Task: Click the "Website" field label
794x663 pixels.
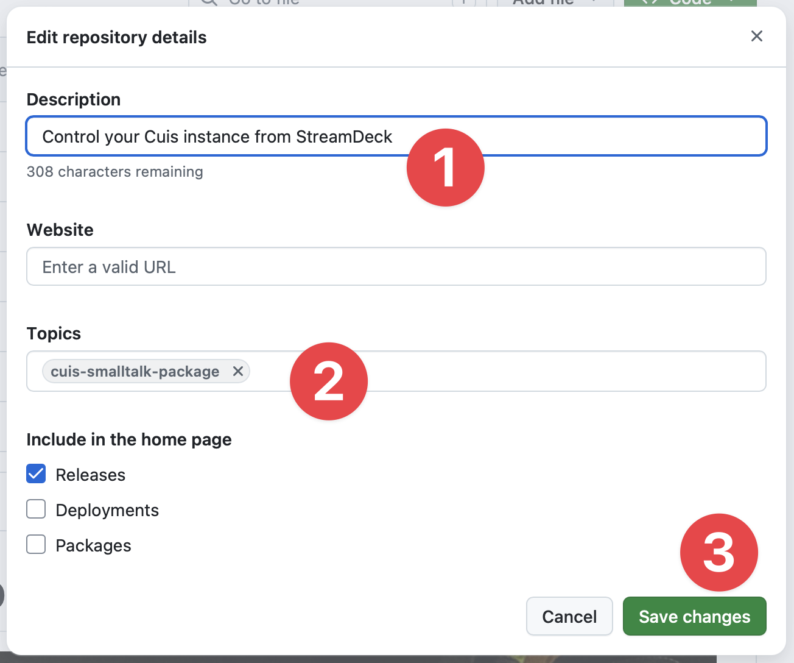Action: (x=60, y=230)
